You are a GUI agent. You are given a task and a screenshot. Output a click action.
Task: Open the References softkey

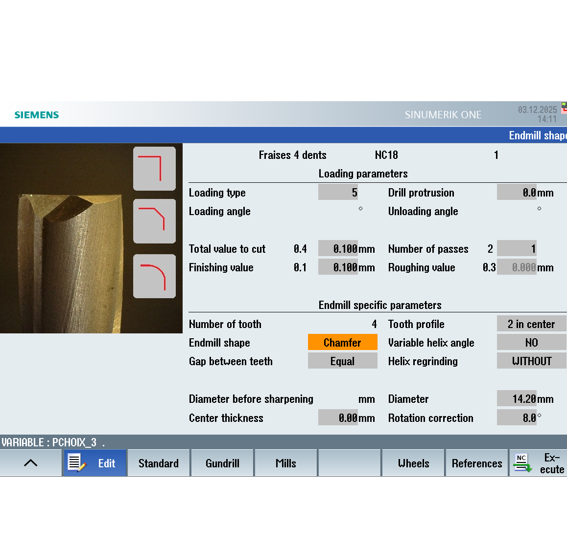pos(477,463)
